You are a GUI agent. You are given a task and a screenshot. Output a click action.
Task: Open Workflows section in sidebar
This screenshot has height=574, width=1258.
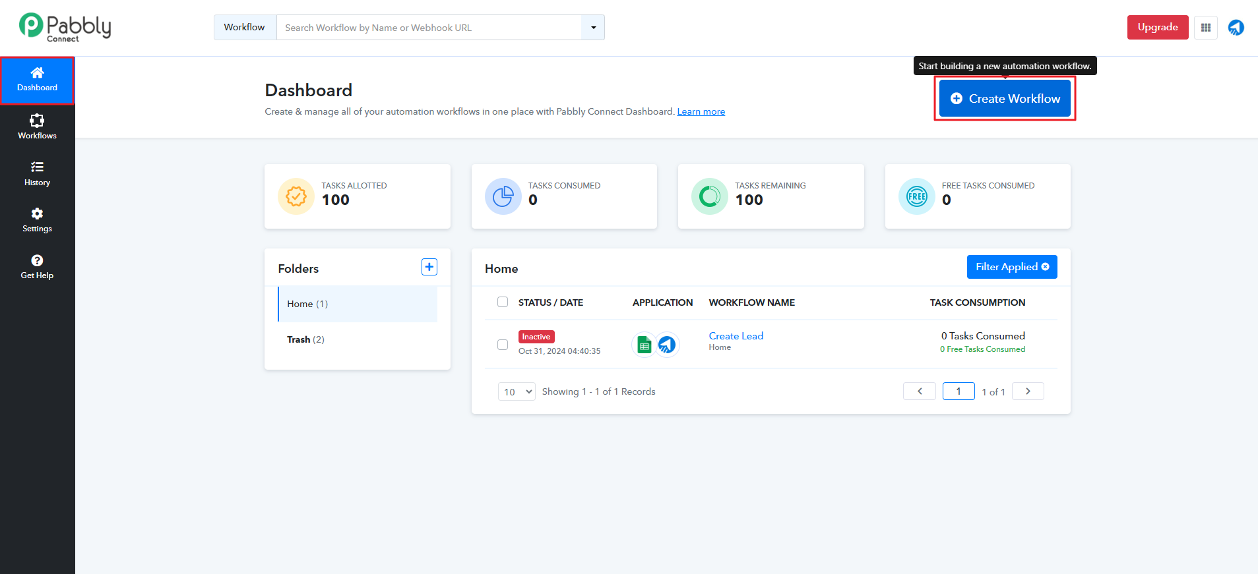(37, 127)
